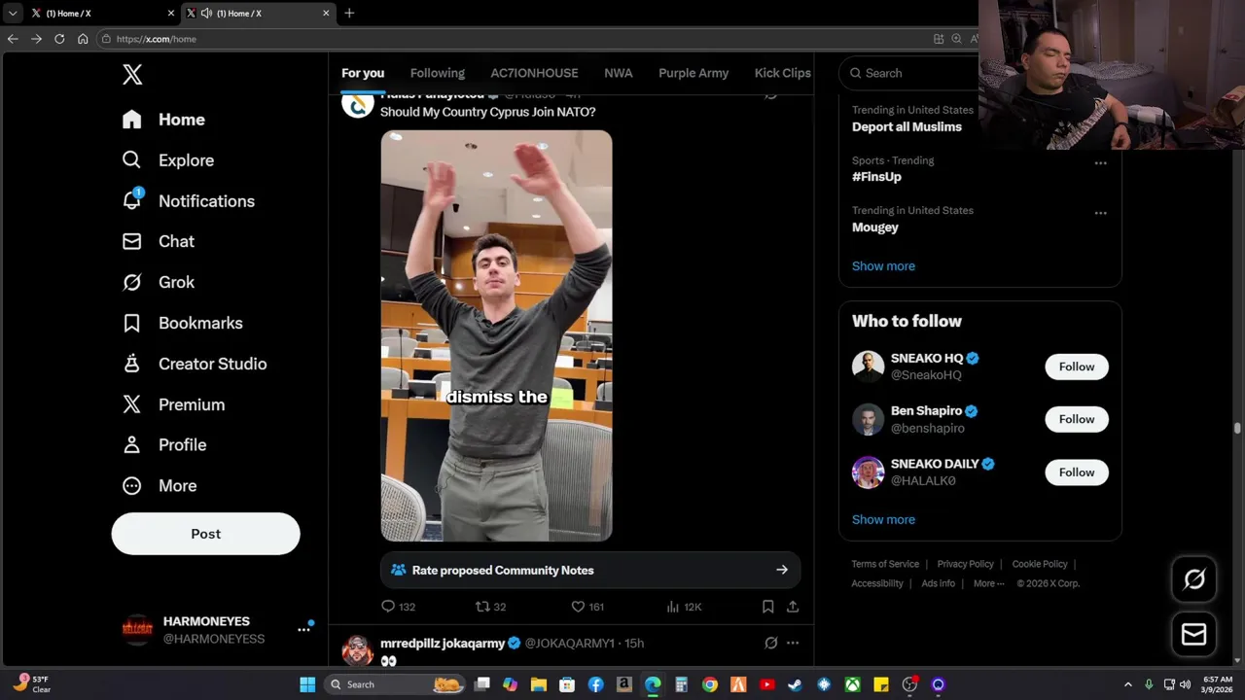1245x700 pixels.
Task: Open HARMONEYES account switcher menu
Action: [x=303, y=629]
